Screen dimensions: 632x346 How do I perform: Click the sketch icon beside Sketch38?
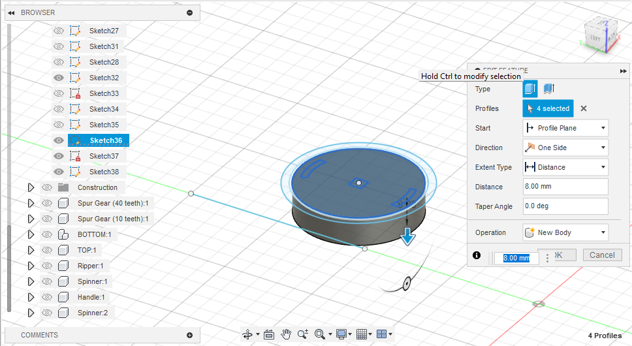point(75,172)
